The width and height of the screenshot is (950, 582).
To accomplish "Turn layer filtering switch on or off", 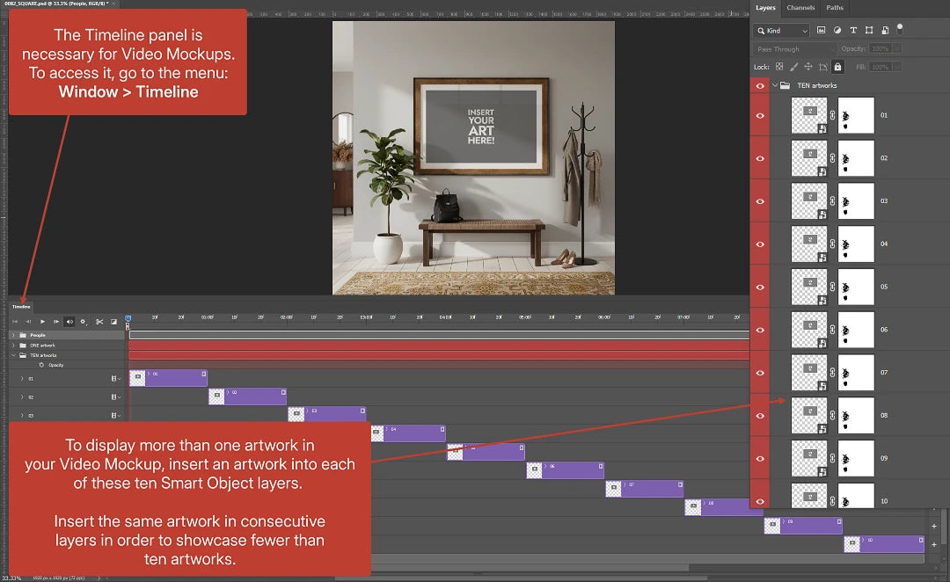I will pyautogui.click(x=900, y=27).
